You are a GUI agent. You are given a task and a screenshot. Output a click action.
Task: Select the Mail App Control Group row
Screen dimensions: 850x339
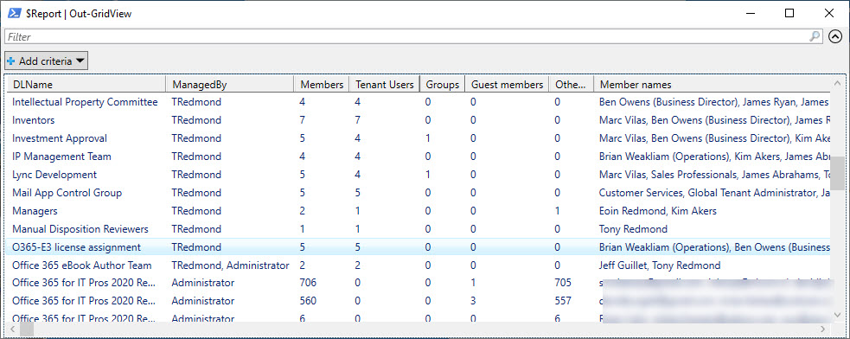tap(418, 193)
